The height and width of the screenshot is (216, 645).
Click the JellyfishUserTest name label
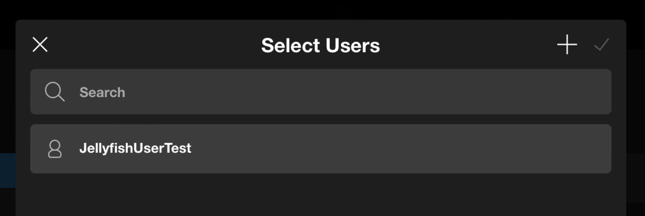(x=135, y=149)
